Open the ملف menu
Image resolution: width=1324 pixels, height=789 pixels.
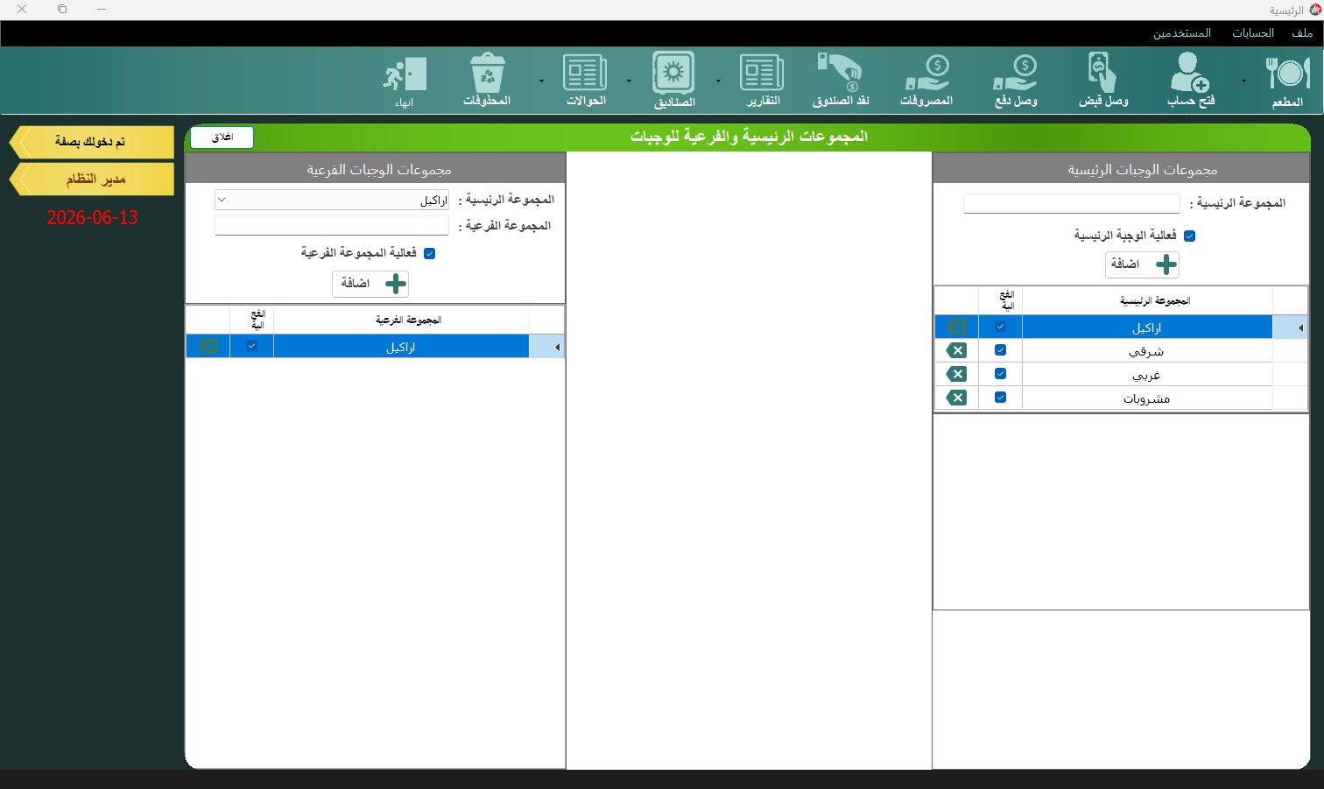(1302, 33)
